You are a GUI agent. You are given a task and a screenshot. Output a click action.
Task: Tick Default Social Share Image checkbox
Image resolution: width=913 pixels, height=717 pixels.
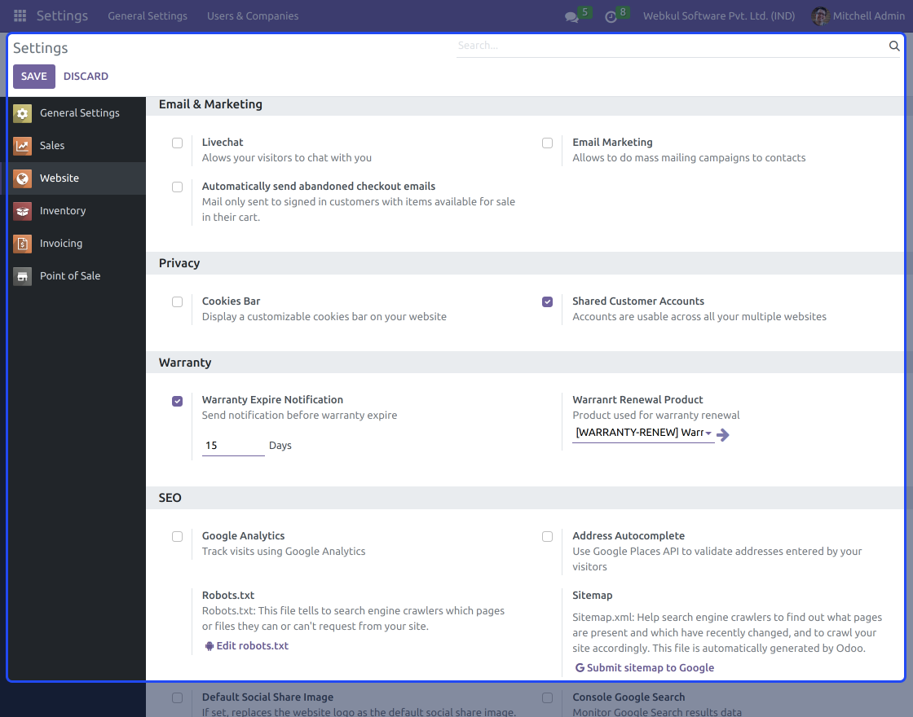point(178,697)
